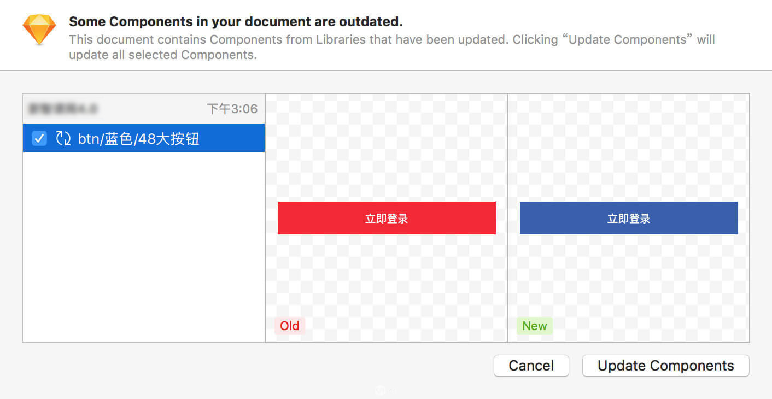Click the "Some Components in your document are outdated" heading
This screenshot has height=399, width=772.
tap(236, 22)
